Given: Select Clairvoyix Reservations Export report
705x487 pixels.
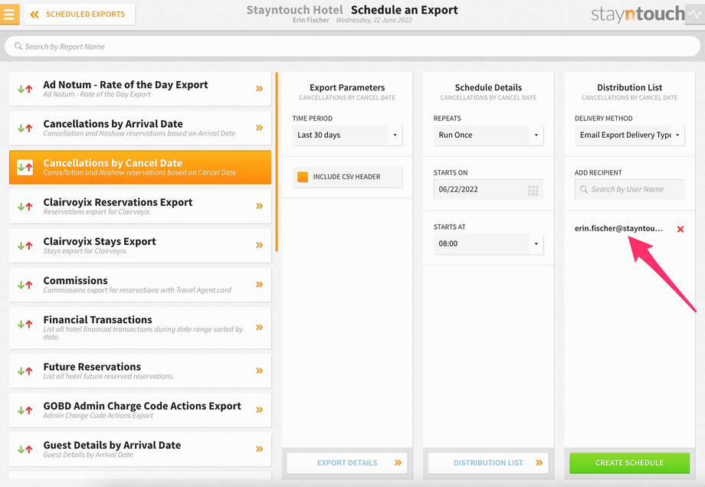Looking at the screenshot, I should pos(140,206).
